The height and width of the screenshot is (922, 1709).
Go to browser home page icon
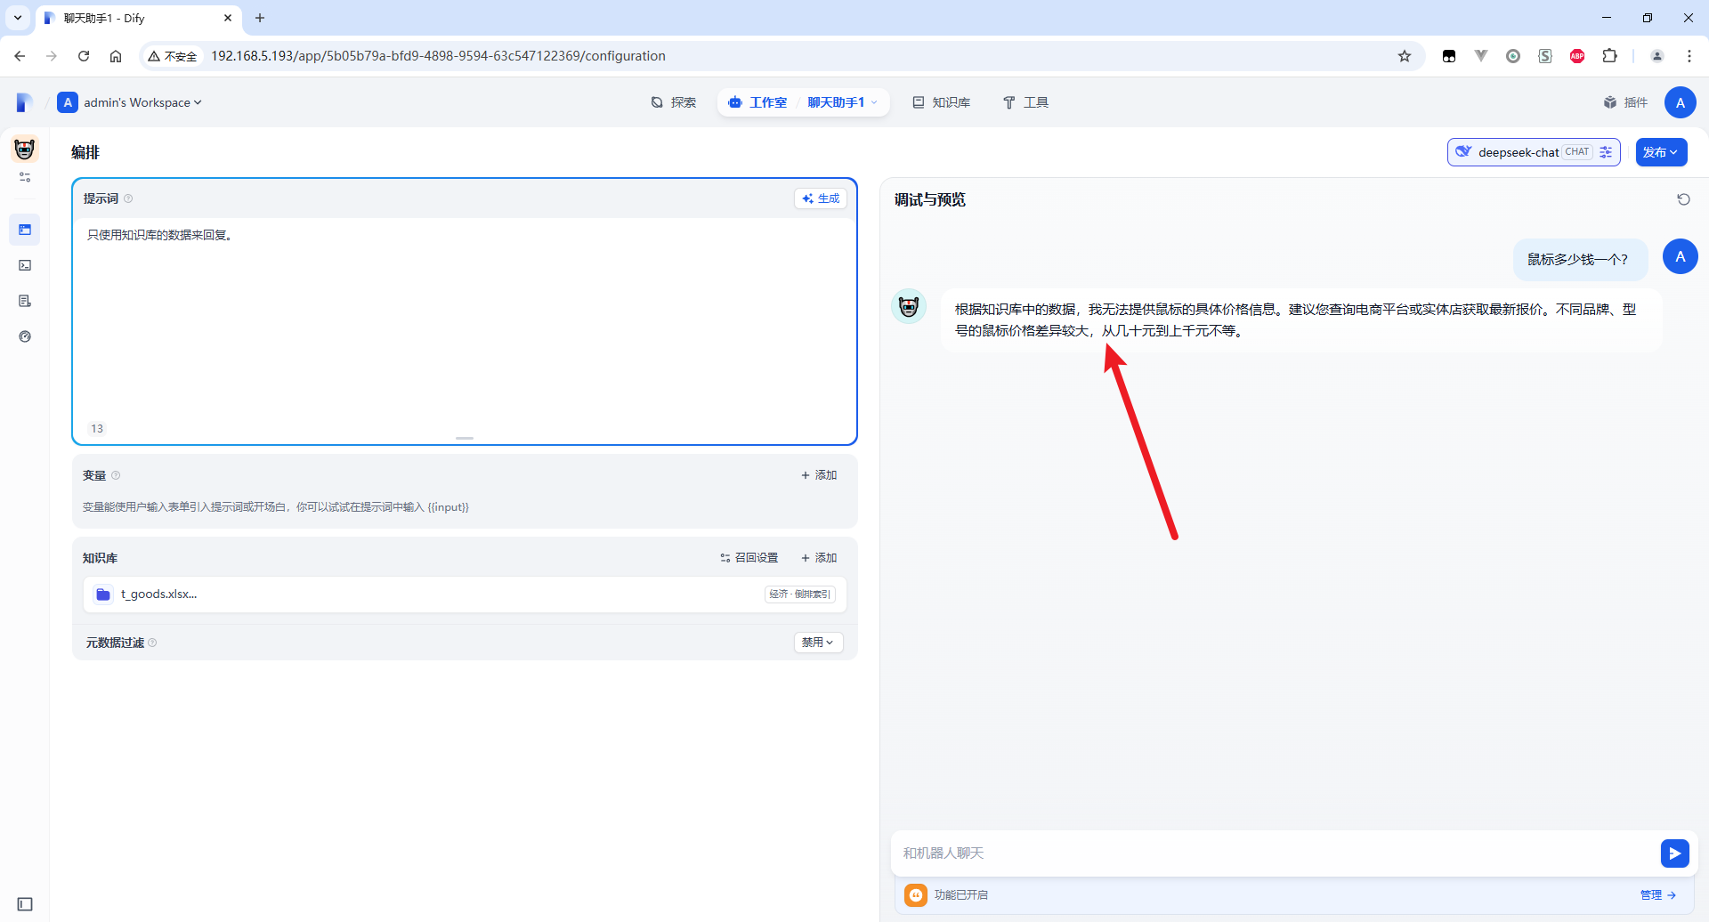coord(116,56)
